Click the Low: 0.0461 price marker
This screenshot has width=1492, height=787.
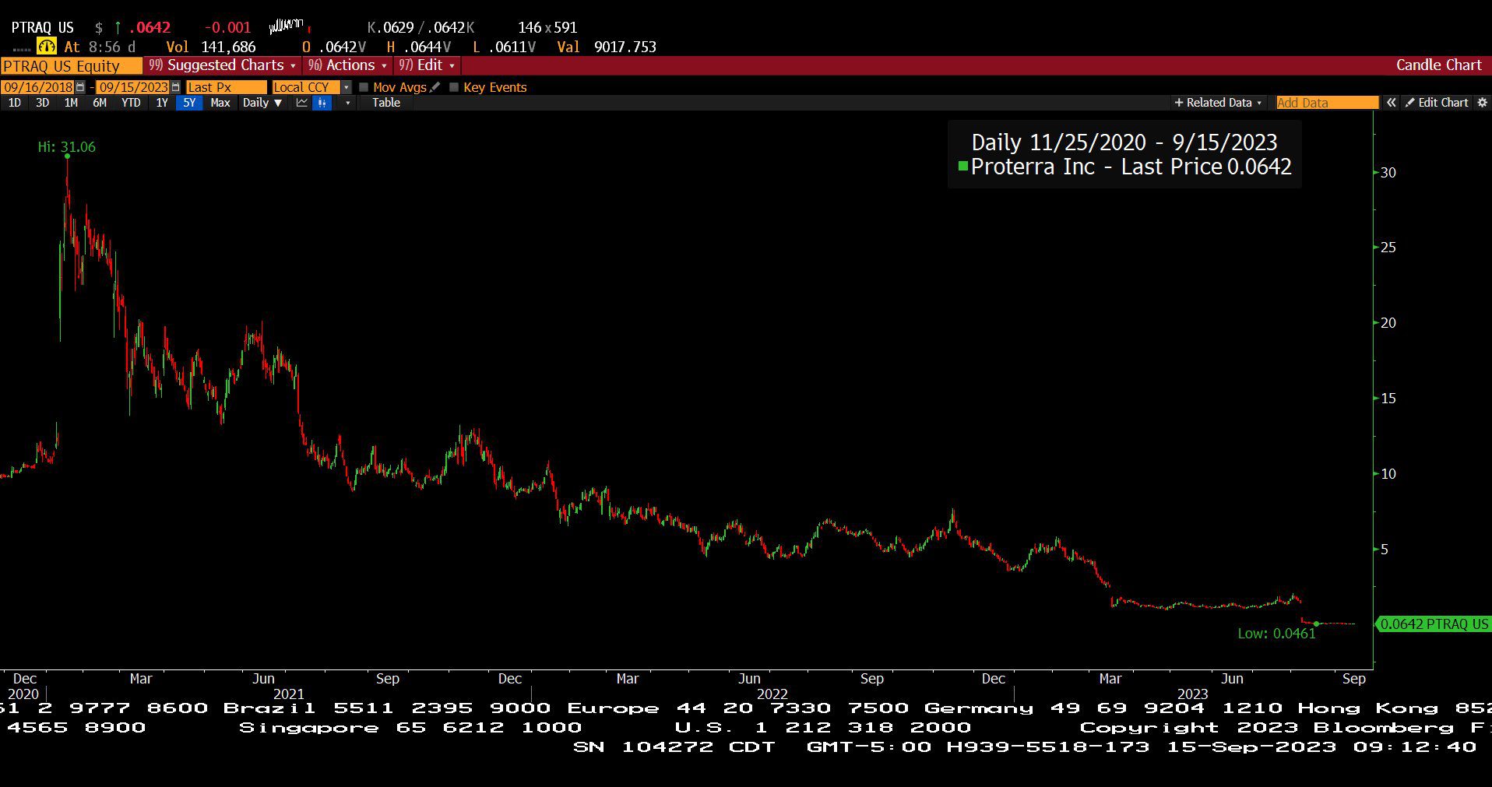[x=1276, y=634]
